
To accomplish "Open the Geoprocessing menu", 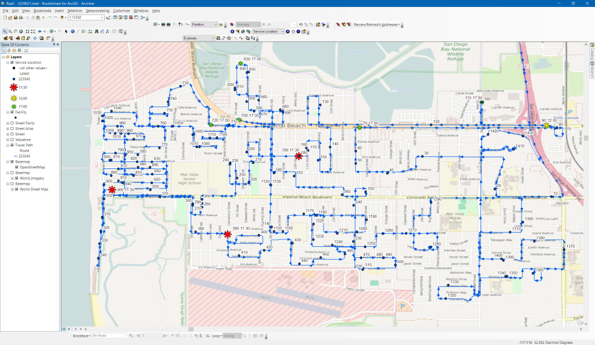I will click(97, 10).
